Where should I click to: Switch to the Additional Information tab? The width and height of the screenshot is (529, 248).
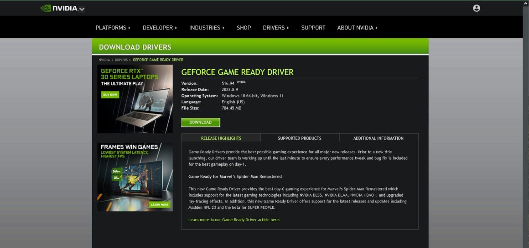click(378, 138)
